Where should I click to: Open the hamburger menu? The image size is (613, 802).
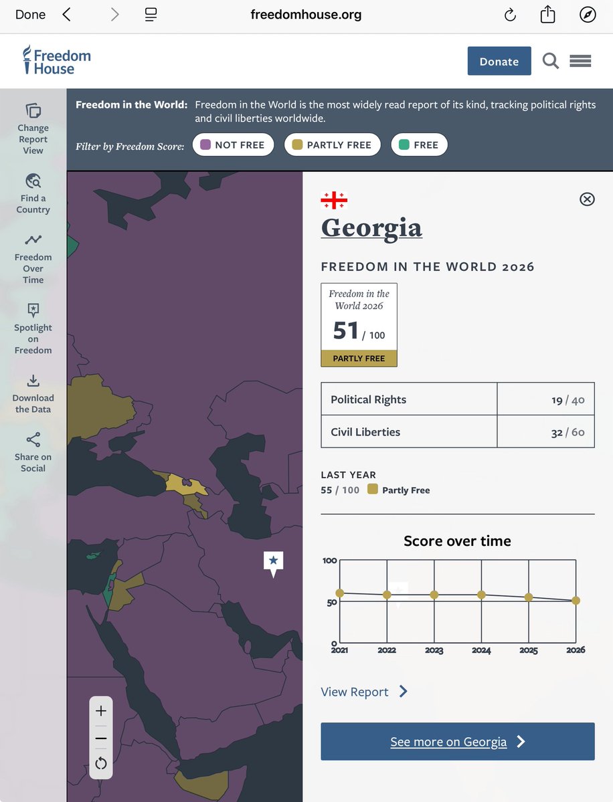click(x=580, y=61)
